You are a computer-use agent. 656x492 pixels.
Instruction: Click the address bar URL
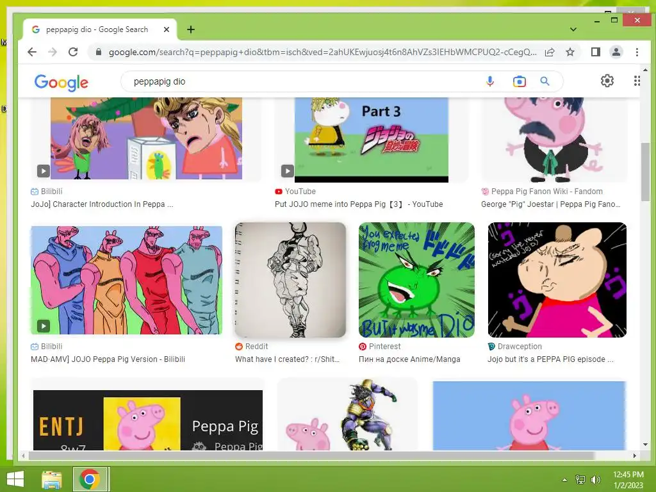point(323,52)
